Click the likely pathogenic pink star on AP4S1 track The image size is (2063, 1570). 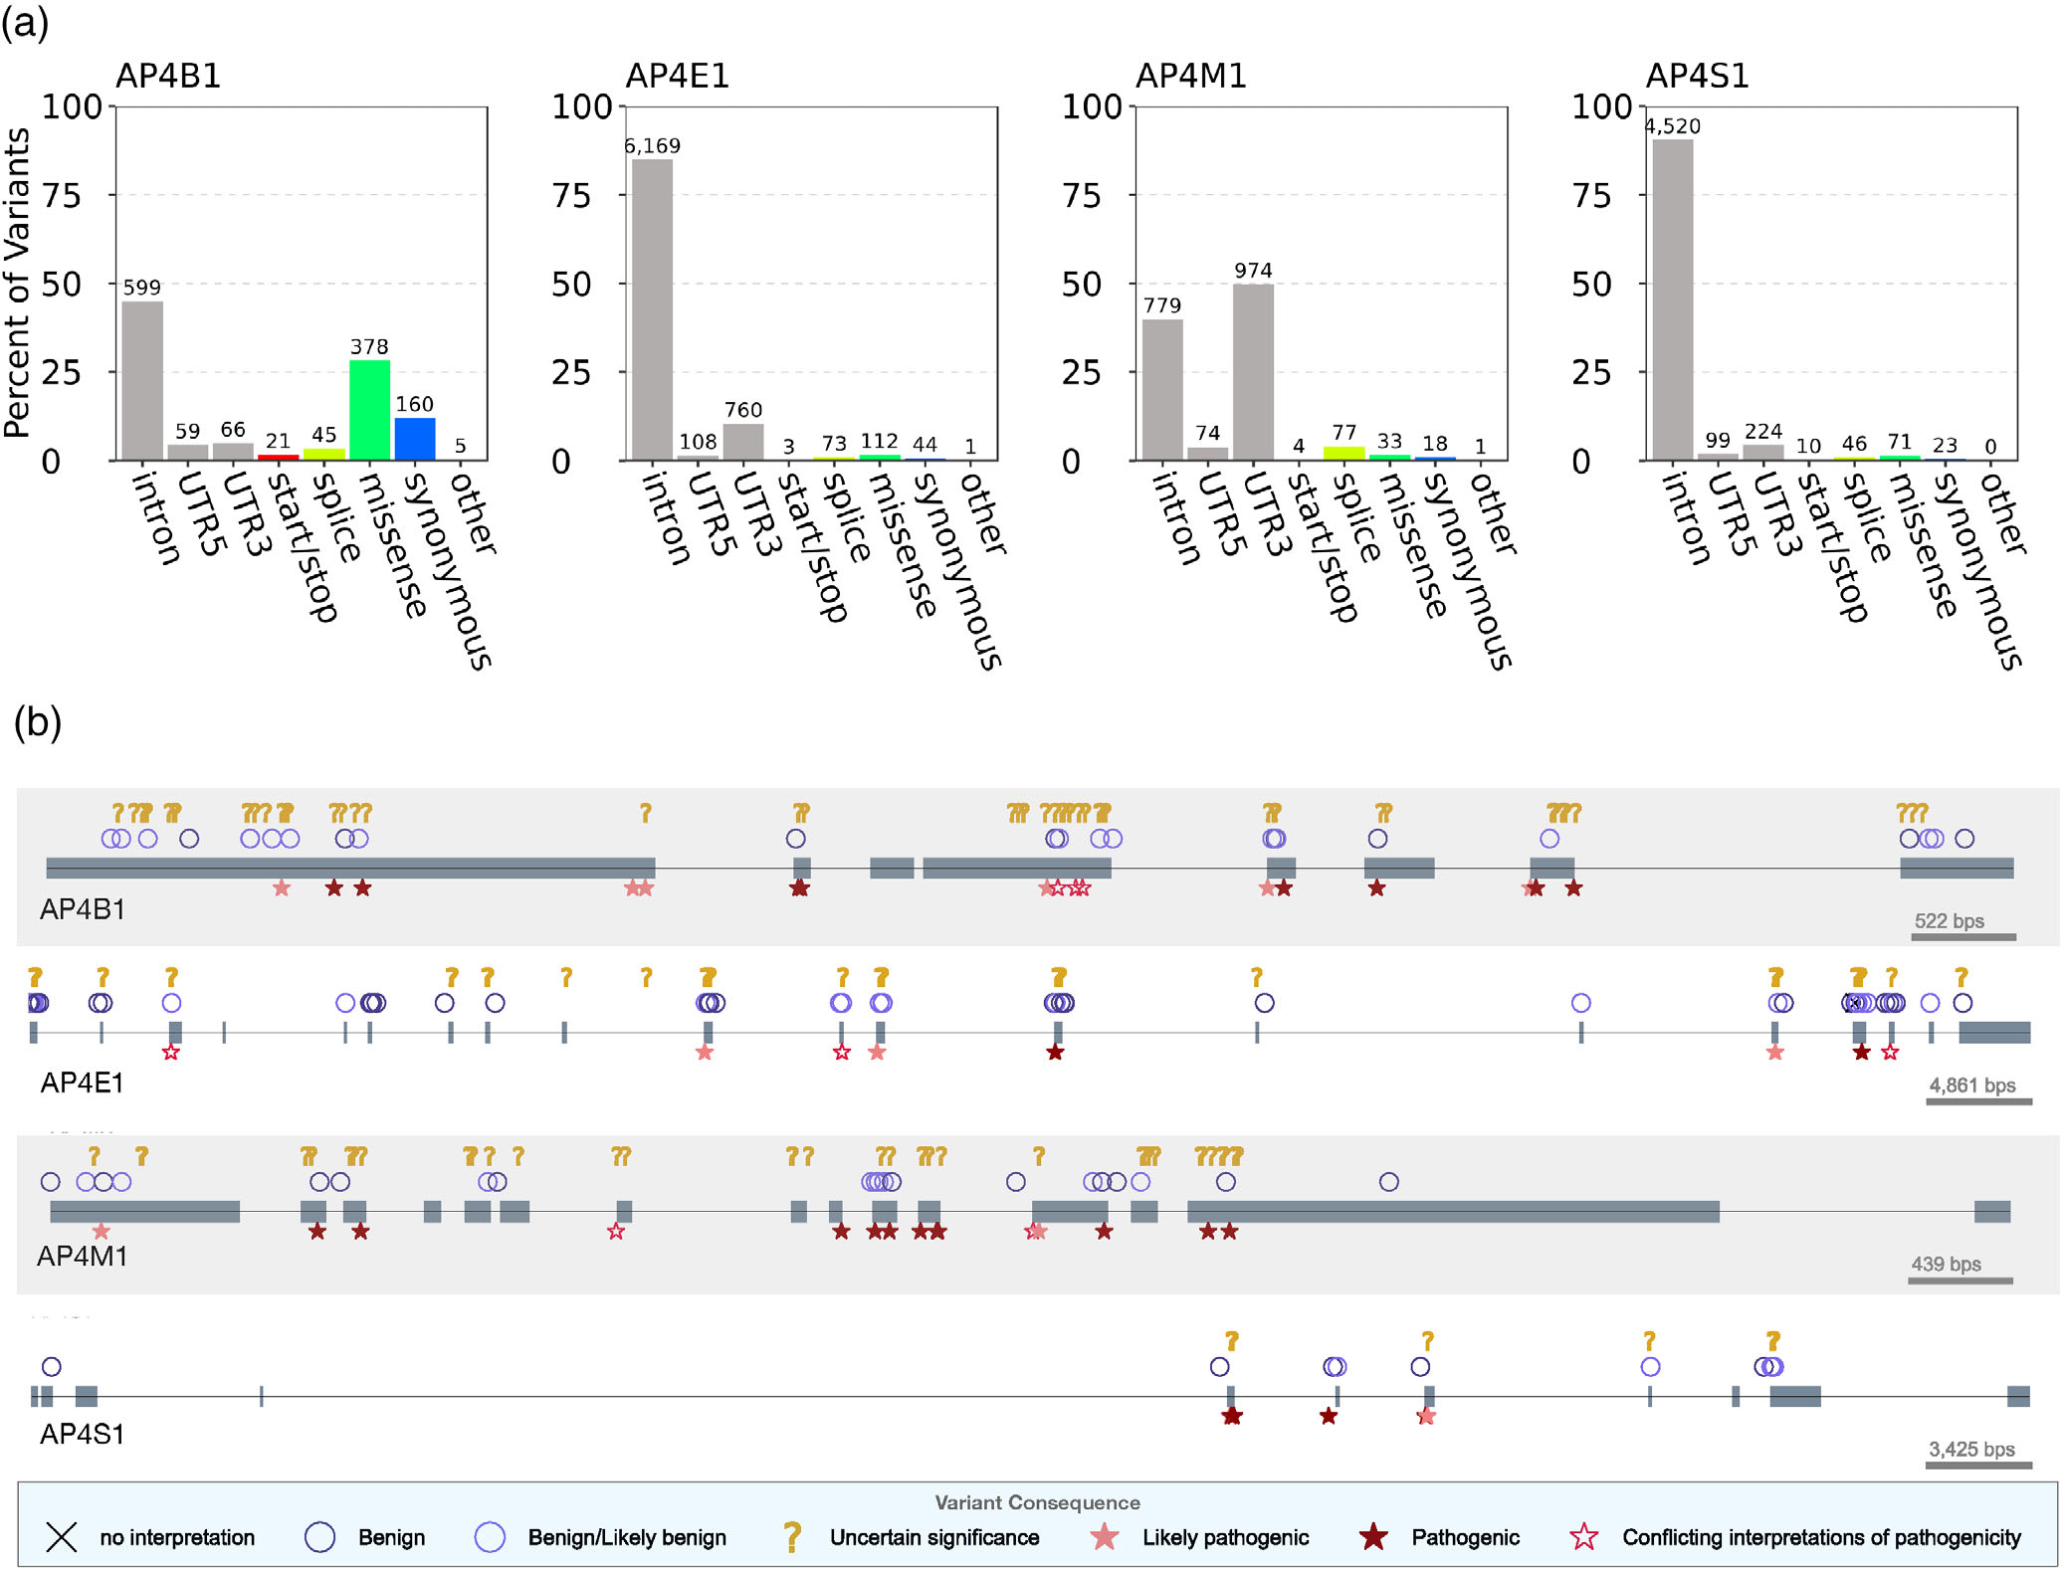tap(1426, 1415)
